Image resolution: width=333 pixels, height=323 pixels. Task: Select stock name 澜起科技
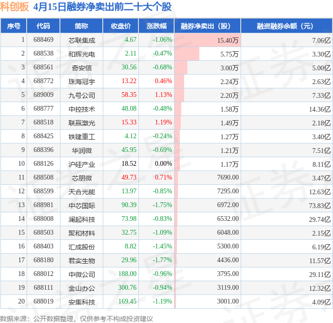[x=81, y=219]
